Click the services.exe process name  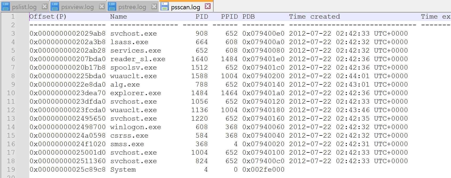tap(136, 50)
